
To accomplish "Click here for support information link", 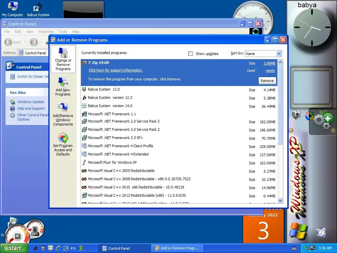I will [x=116, y=70].
